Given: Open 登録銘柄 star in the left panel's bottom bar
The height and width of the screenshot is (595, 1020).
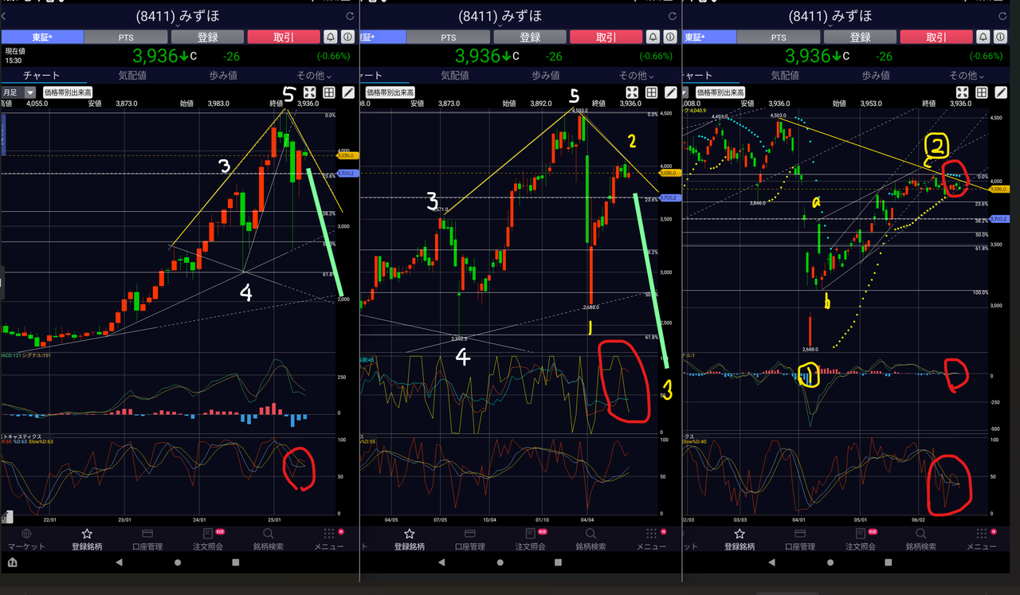Looking at the screenshot, I should pos(88,539).
